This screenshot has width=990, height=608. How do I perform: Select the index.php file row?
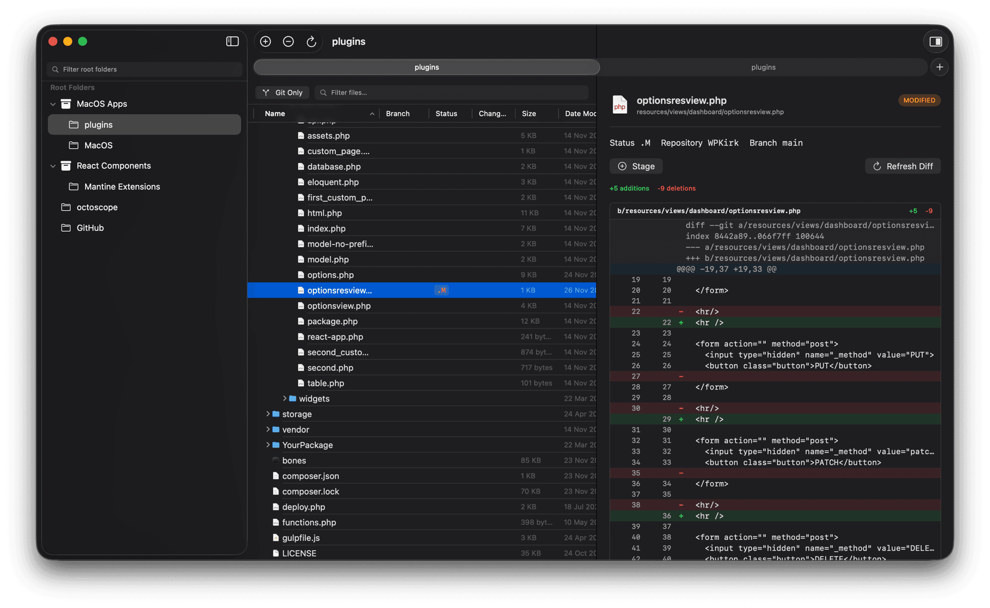[422, 228]
